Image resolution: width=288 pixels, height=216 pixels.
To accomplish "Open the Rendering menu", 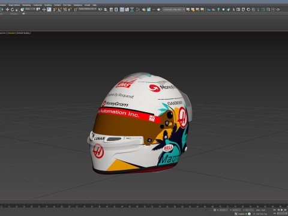I will click(26, 5).
